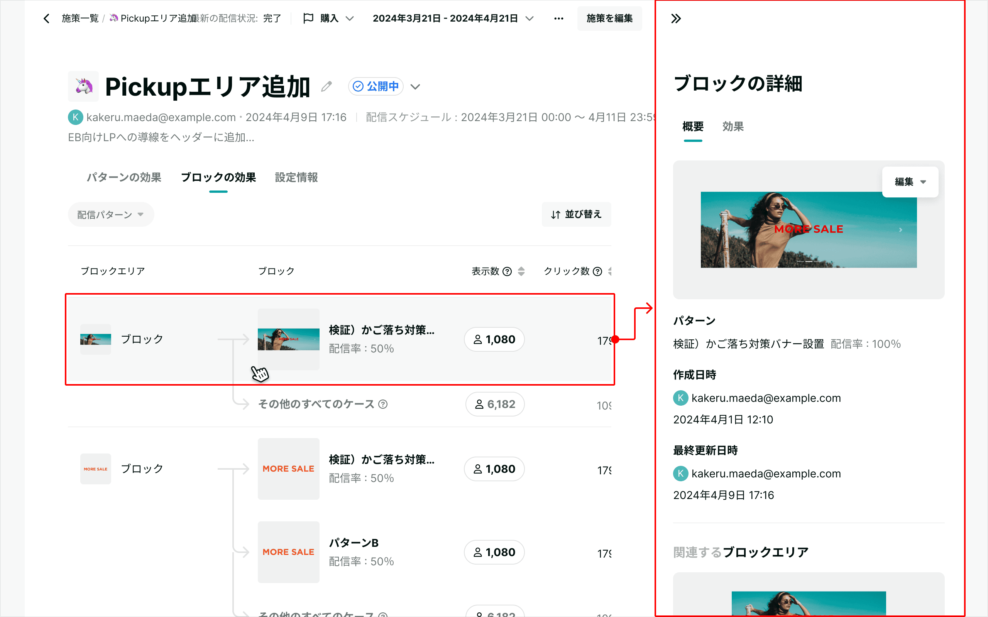Click the K avatar beside kakeru.maeda@example.com in the page header

click(76, 118)
